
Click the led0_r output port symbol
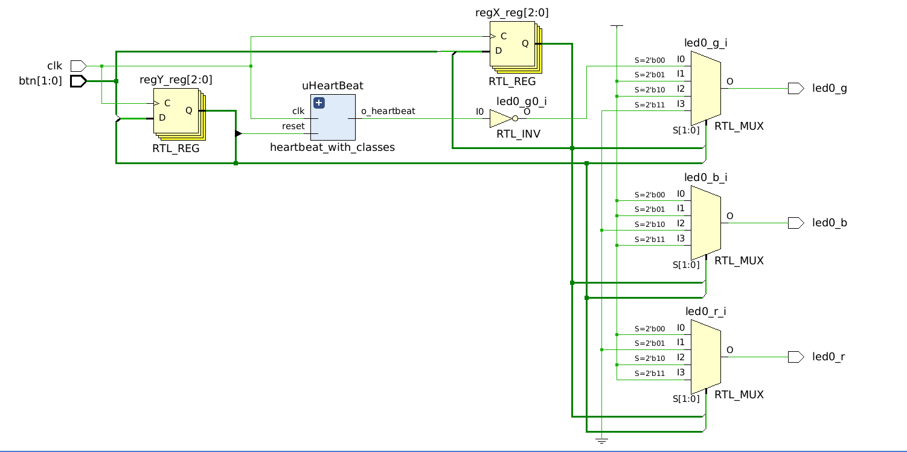[x=796, y=357]
